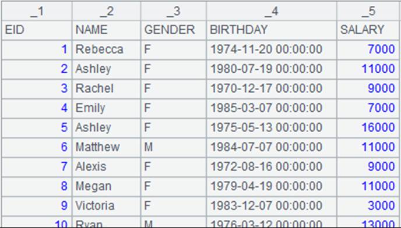The width and height of the screenshot is (401, 228).
Task: Select the EID header cell
Action: point(37,30)
